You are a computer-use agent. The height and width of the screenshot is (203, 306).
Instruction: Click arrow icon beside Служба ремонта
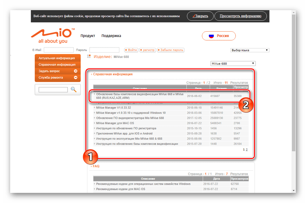(x=76, y=78)
